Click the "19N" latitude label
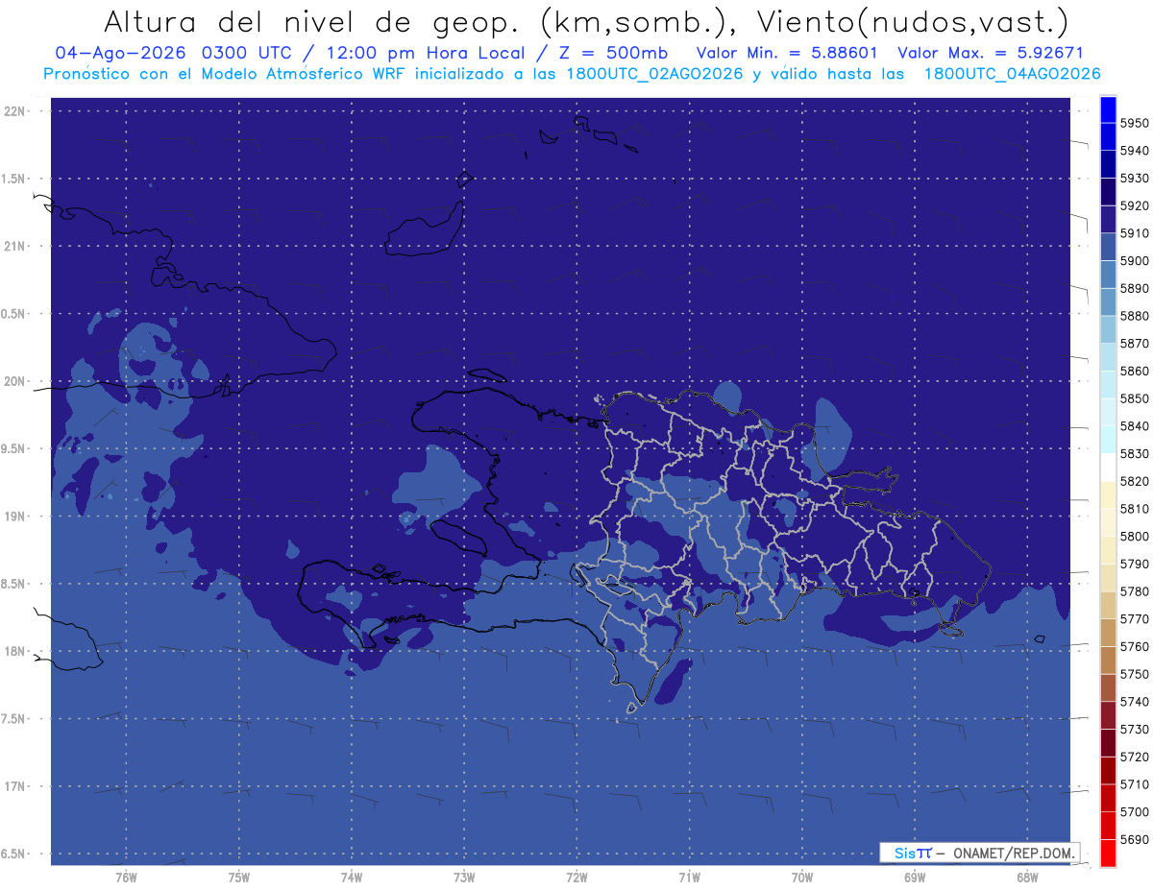 [16, 517]
